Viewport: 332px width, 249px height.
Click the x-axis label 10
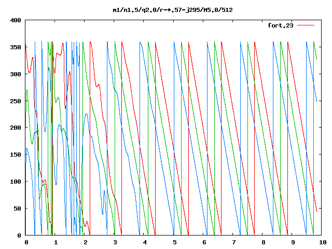(x=323, y=242)
